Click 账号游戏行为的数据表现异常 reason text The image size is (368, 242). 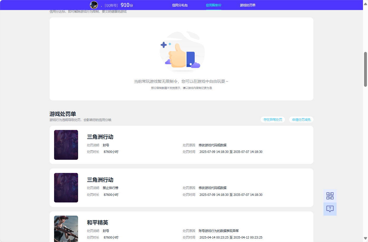click(x=219, y=231)
